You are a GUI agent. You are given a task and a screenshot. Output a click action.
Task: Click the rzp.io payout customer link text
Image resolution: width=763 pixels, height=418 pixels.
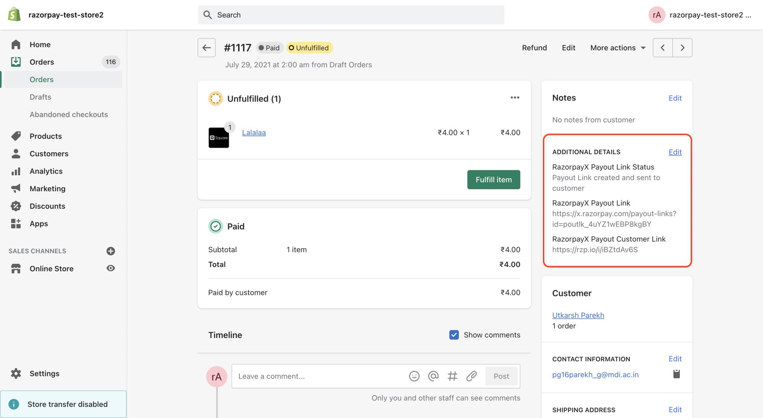click(595, 250)
